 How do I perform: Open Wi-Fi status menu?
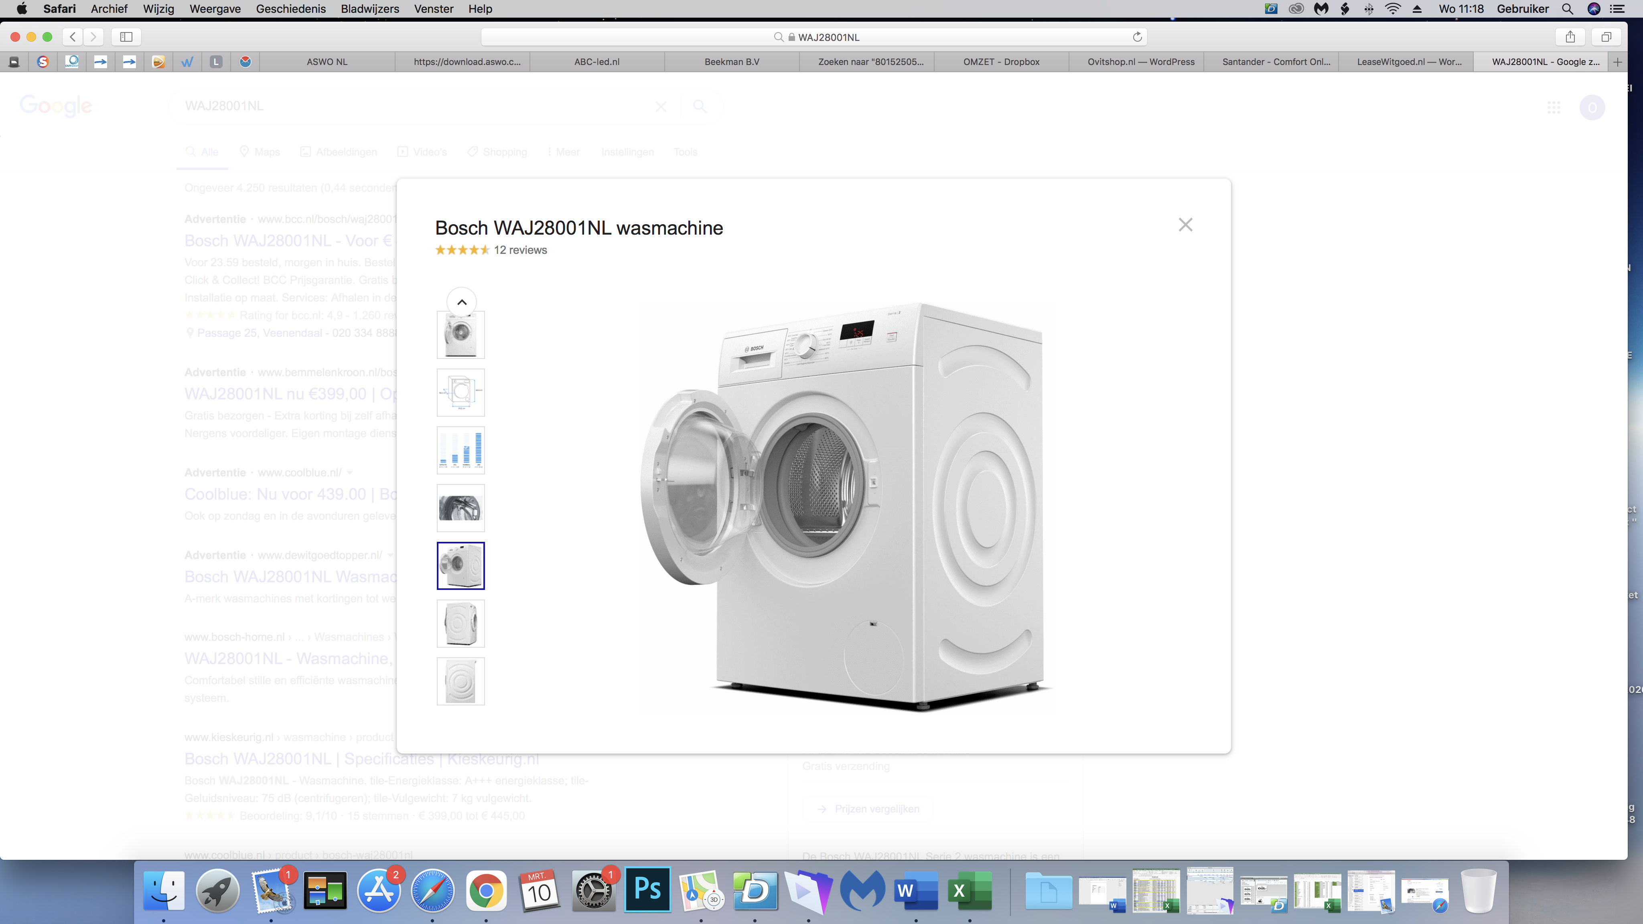pyautogui.click(x=1393, y=9)
